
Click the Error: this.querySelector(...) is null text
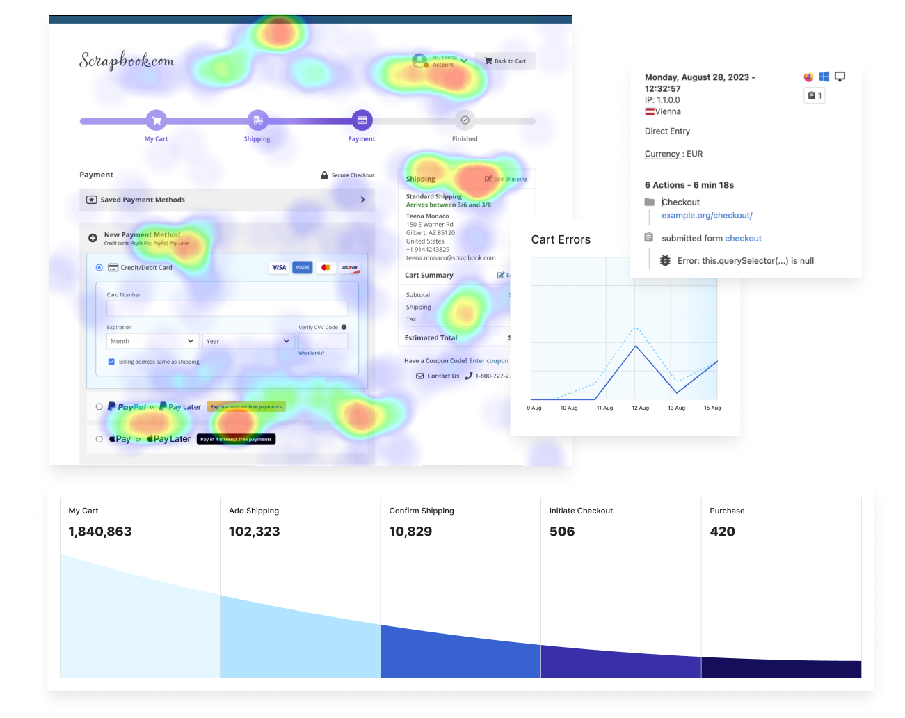tap(746, 261)
